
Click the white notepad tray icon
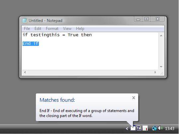tap(133, 128)
